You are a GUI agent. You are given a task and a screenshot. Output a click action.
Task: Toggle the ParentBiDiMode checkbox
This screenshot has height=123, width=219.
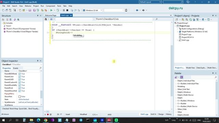(20, 74)
